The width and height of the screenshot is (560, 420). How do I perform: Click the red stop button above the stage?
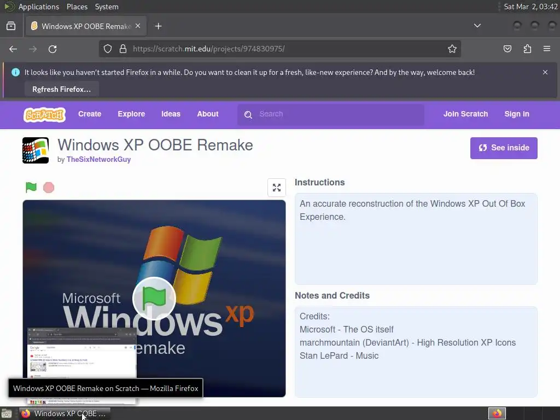pyautogui.click(x=49, y=188)
